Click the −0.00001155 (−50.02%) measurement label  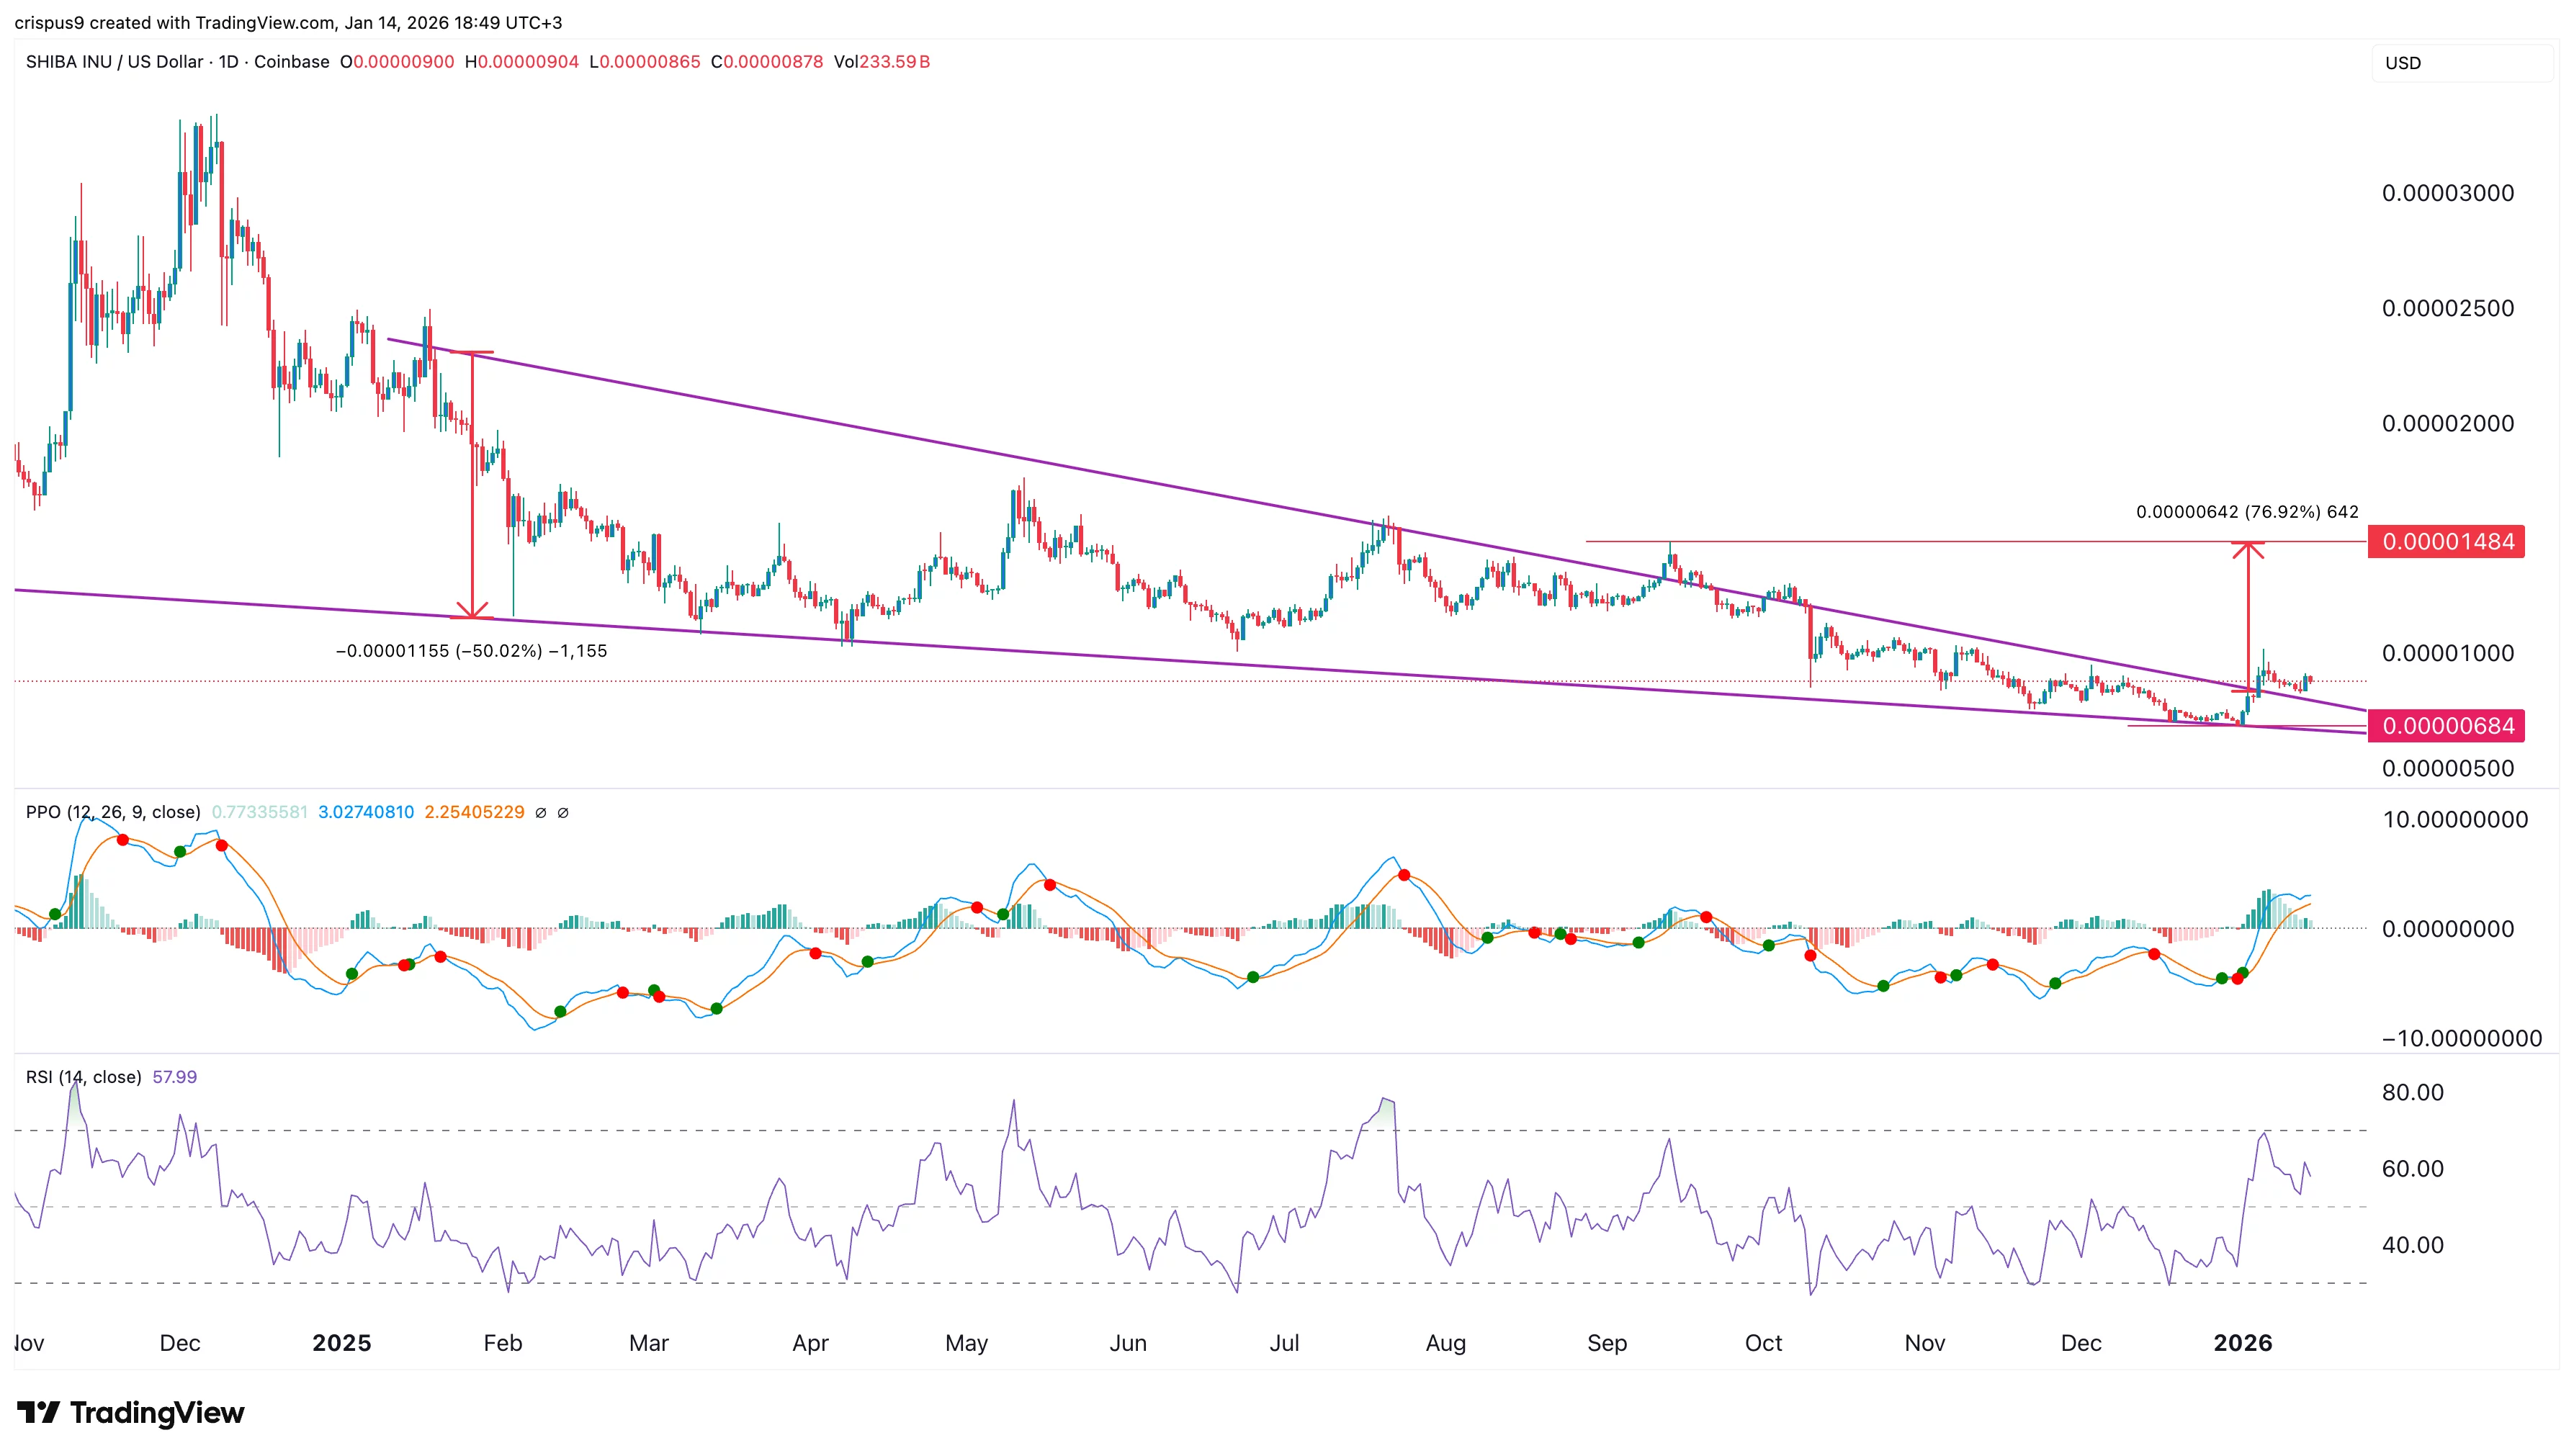471,651
